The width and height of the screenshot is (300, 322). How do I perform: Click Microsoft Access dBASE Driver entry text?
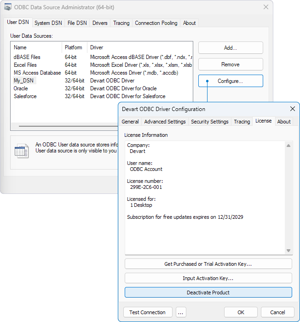click(141, 57)
